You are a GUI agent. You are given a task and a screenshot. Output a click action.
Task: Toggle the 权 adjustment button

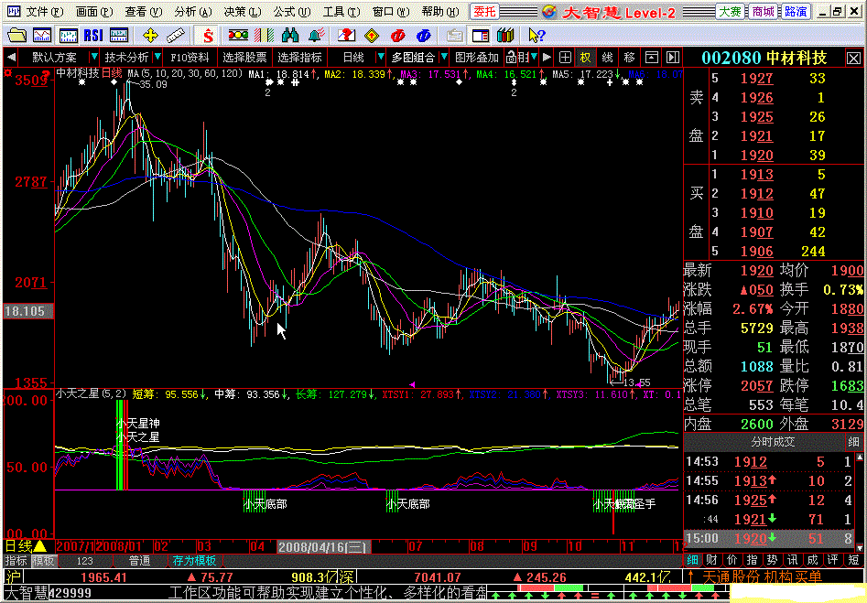coord(585,57)
